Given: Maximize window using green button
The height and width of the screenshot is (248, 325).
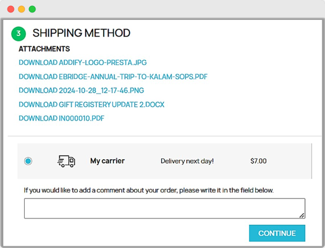Looking at the screenshot, I should pos(32,9).
